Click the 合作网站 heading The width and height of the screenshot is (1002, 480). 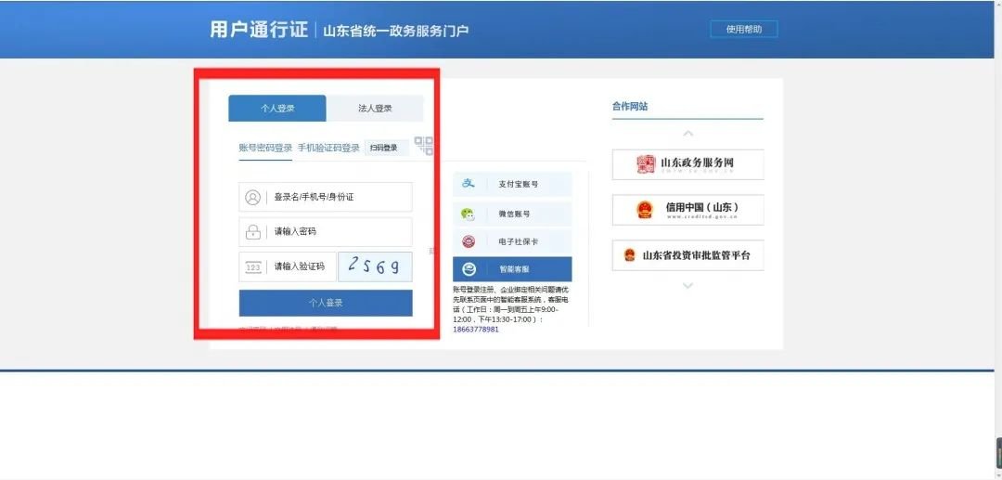pos(630,107)
